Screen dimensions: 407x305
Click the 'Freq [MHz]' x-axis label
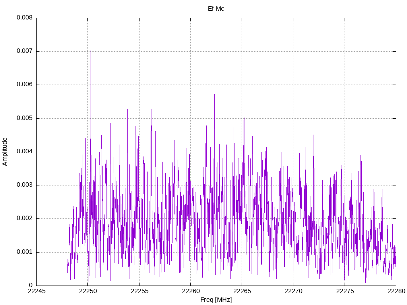click(x=216, y=299)
